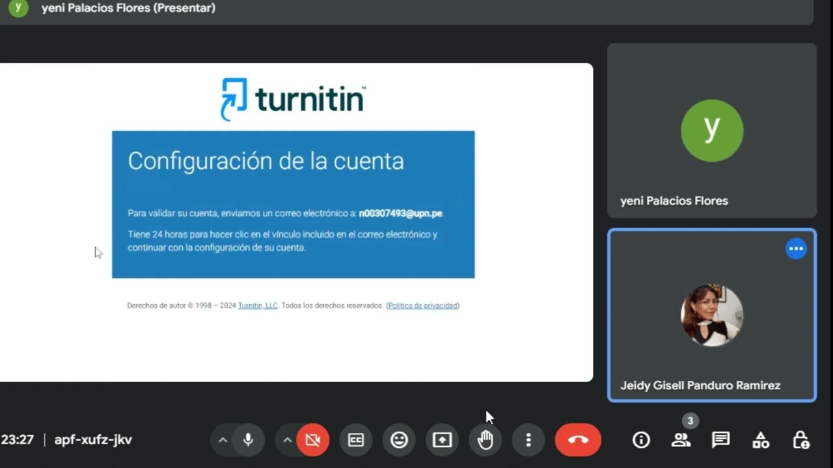Click the presenter avatar in top bar
The image size is (833, 468).
pyautogui.click(x=18, y=8)
